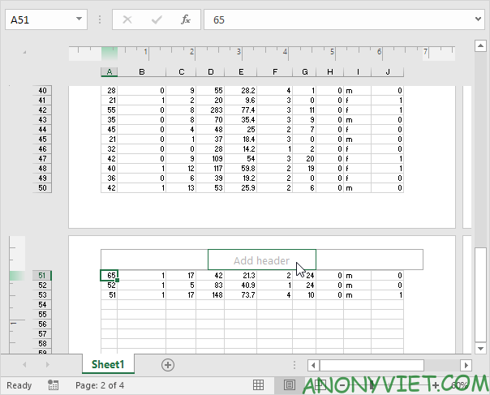The width and height of the screenshot is (490, 395).
Task: Click into the formula bar showing 65
Action: [x=341, y=19]
